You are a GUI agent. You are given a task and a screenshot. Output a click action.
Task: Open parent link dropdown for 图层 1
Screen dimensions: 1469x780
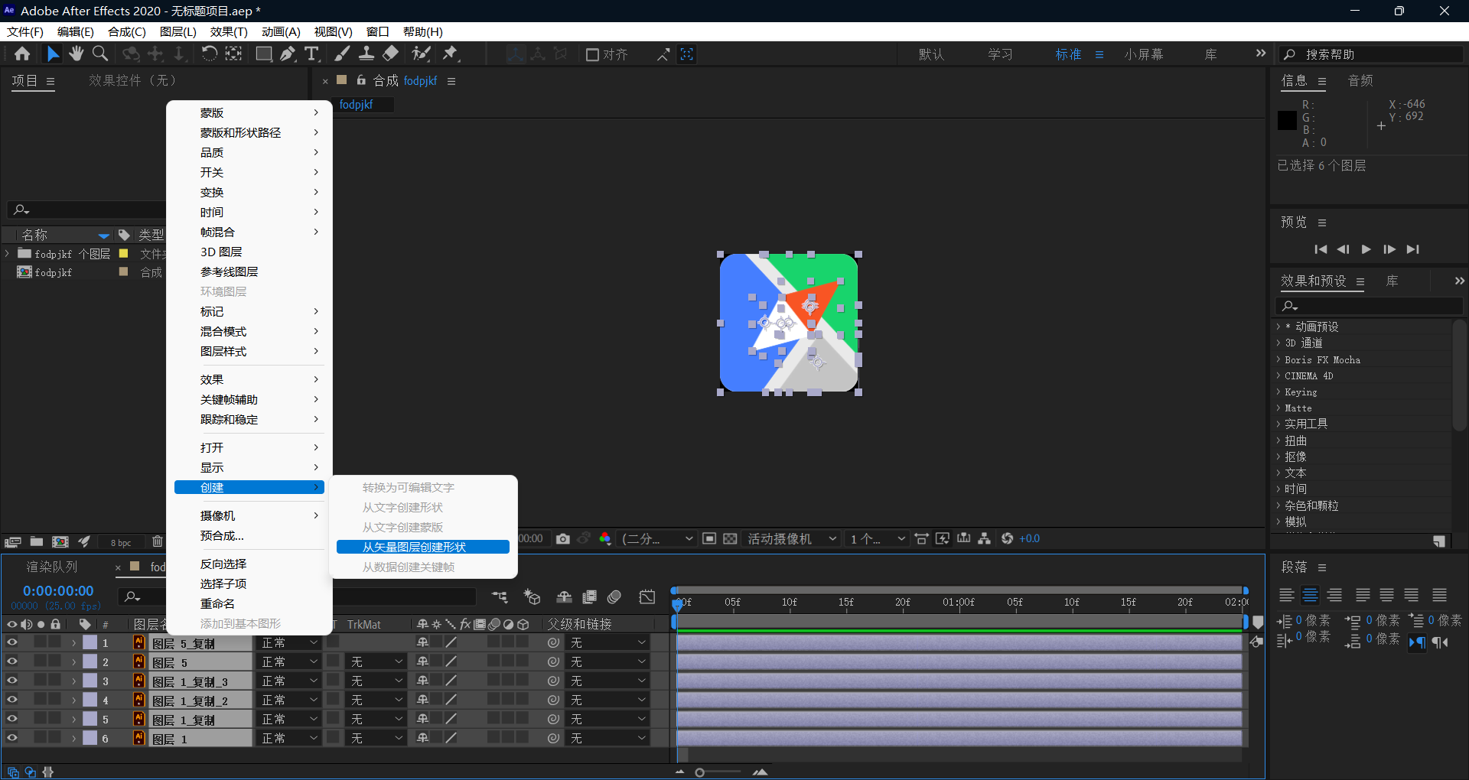[x=607, y=738]
